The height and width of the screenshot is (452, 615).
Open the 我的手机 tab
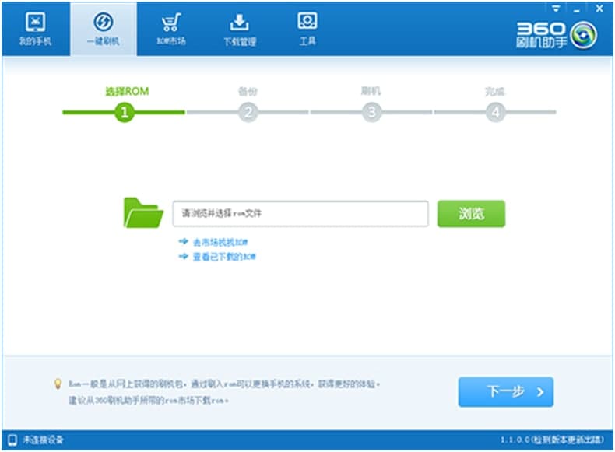[x=36, y=29]
